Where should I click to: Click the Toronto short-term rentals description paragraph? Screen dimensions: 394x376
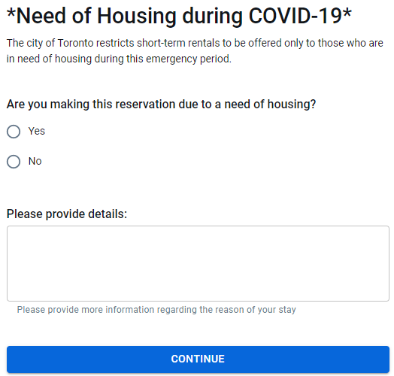[x=195, y=51]
